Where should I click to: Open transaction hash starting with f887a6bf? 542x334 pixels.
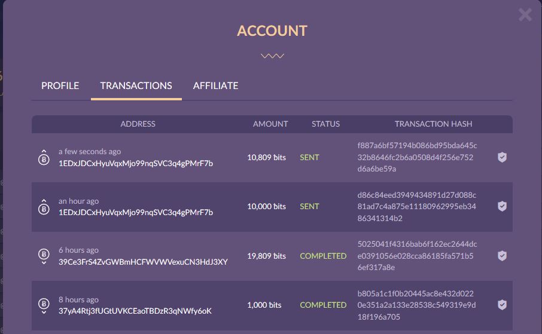[x=416, y=157]
